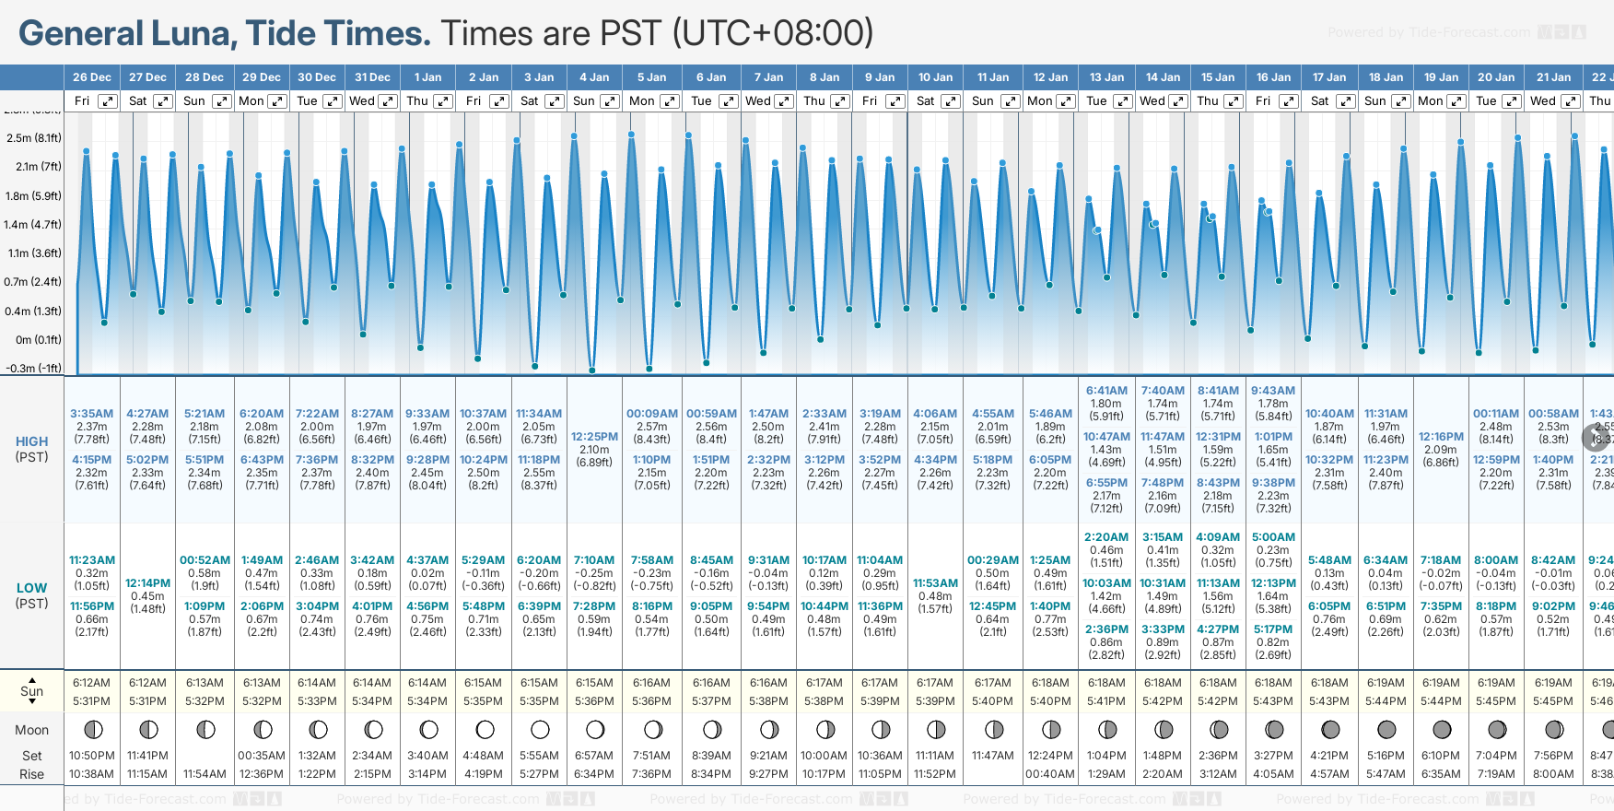Click the expand arrow for Fri 16 Jan

(x=1289, y=101)
